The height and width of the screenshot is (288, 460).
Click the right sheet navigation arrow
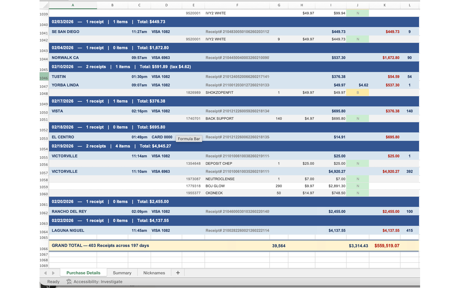point(53,273)
